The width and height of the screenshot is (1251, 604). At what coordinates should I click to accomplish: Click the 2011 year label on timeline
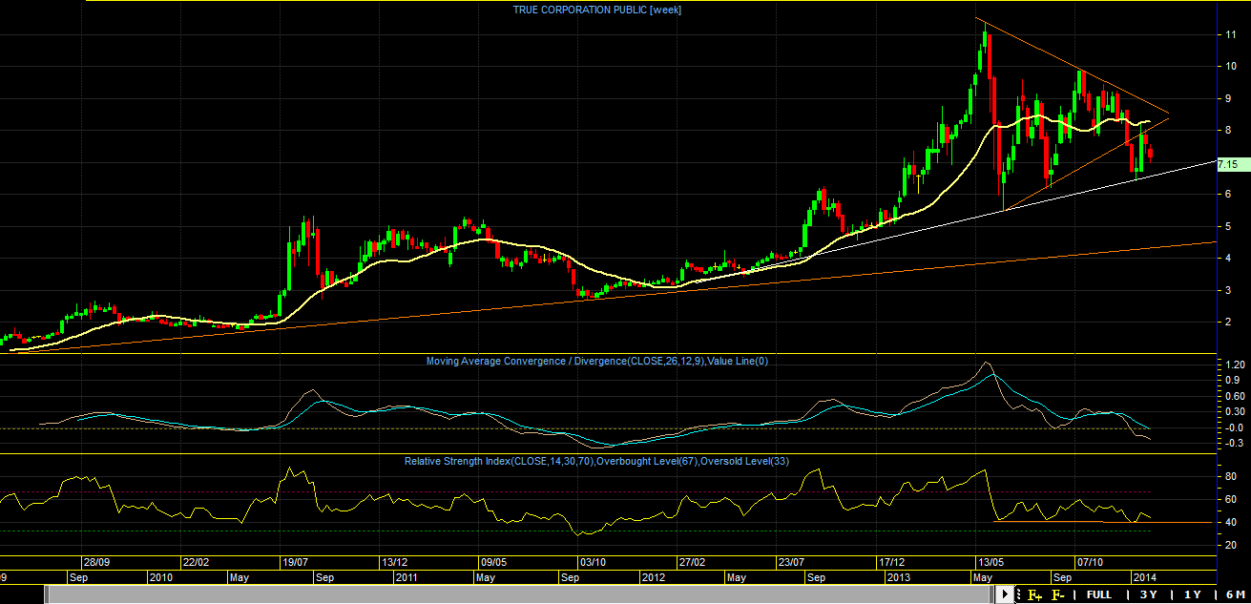coord(407,578)
